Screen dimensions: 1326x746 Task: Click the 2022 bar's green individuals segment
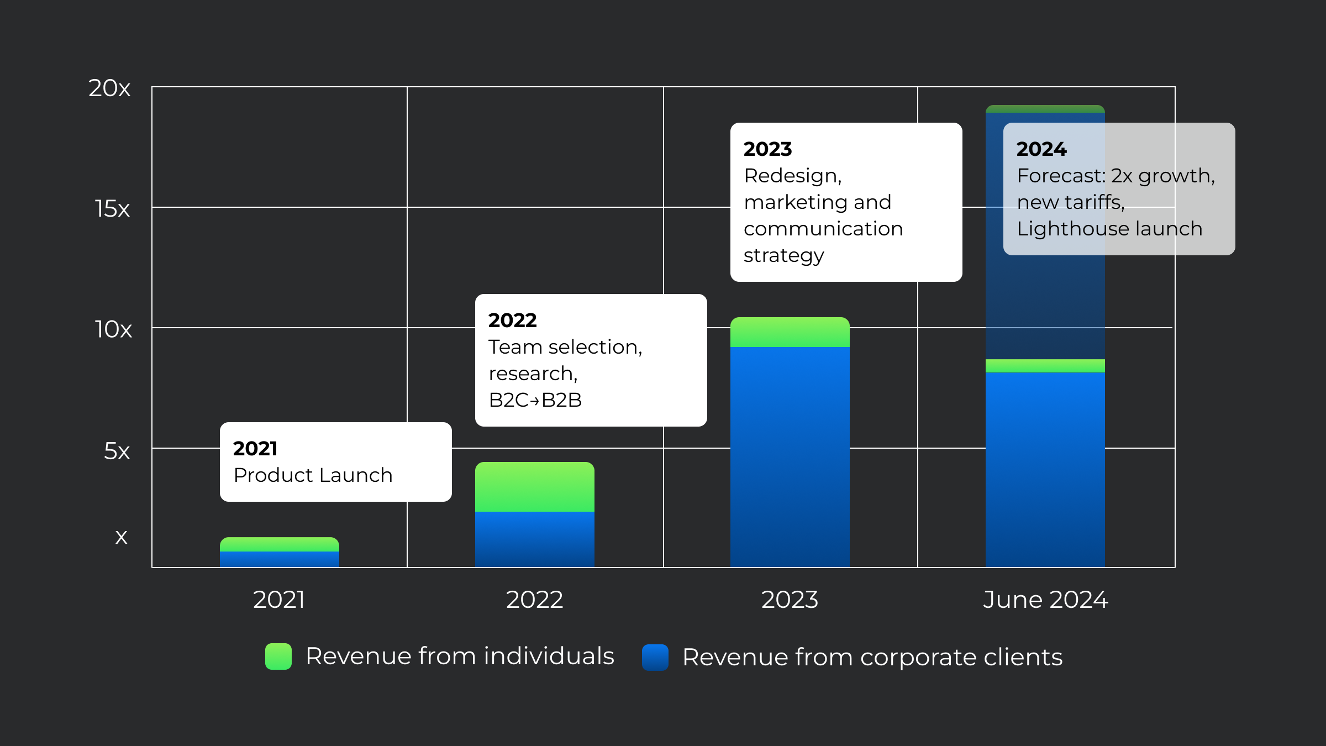point(535,487)
